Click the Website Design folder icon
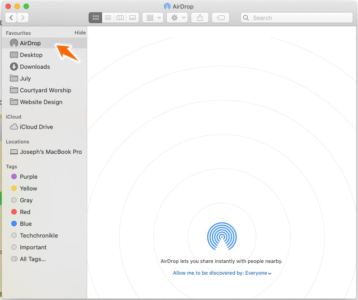 [x=14, y=102]
